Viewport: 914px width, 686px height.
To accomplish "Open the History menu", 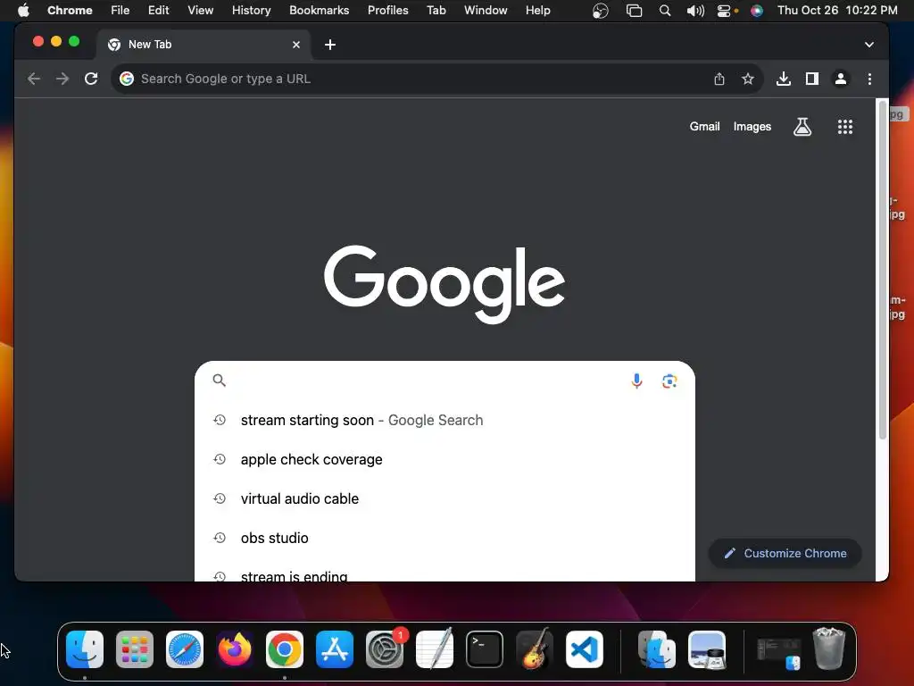I will pyautogui.click(x=251, y=11).
